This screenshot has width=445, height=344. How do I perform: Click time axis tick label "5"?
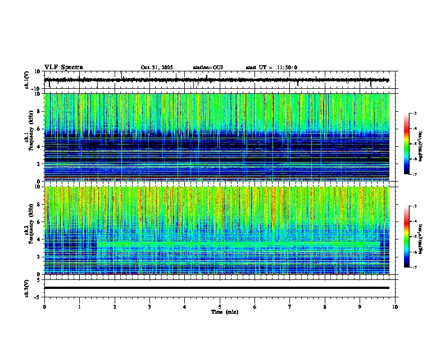coord(220,307)
